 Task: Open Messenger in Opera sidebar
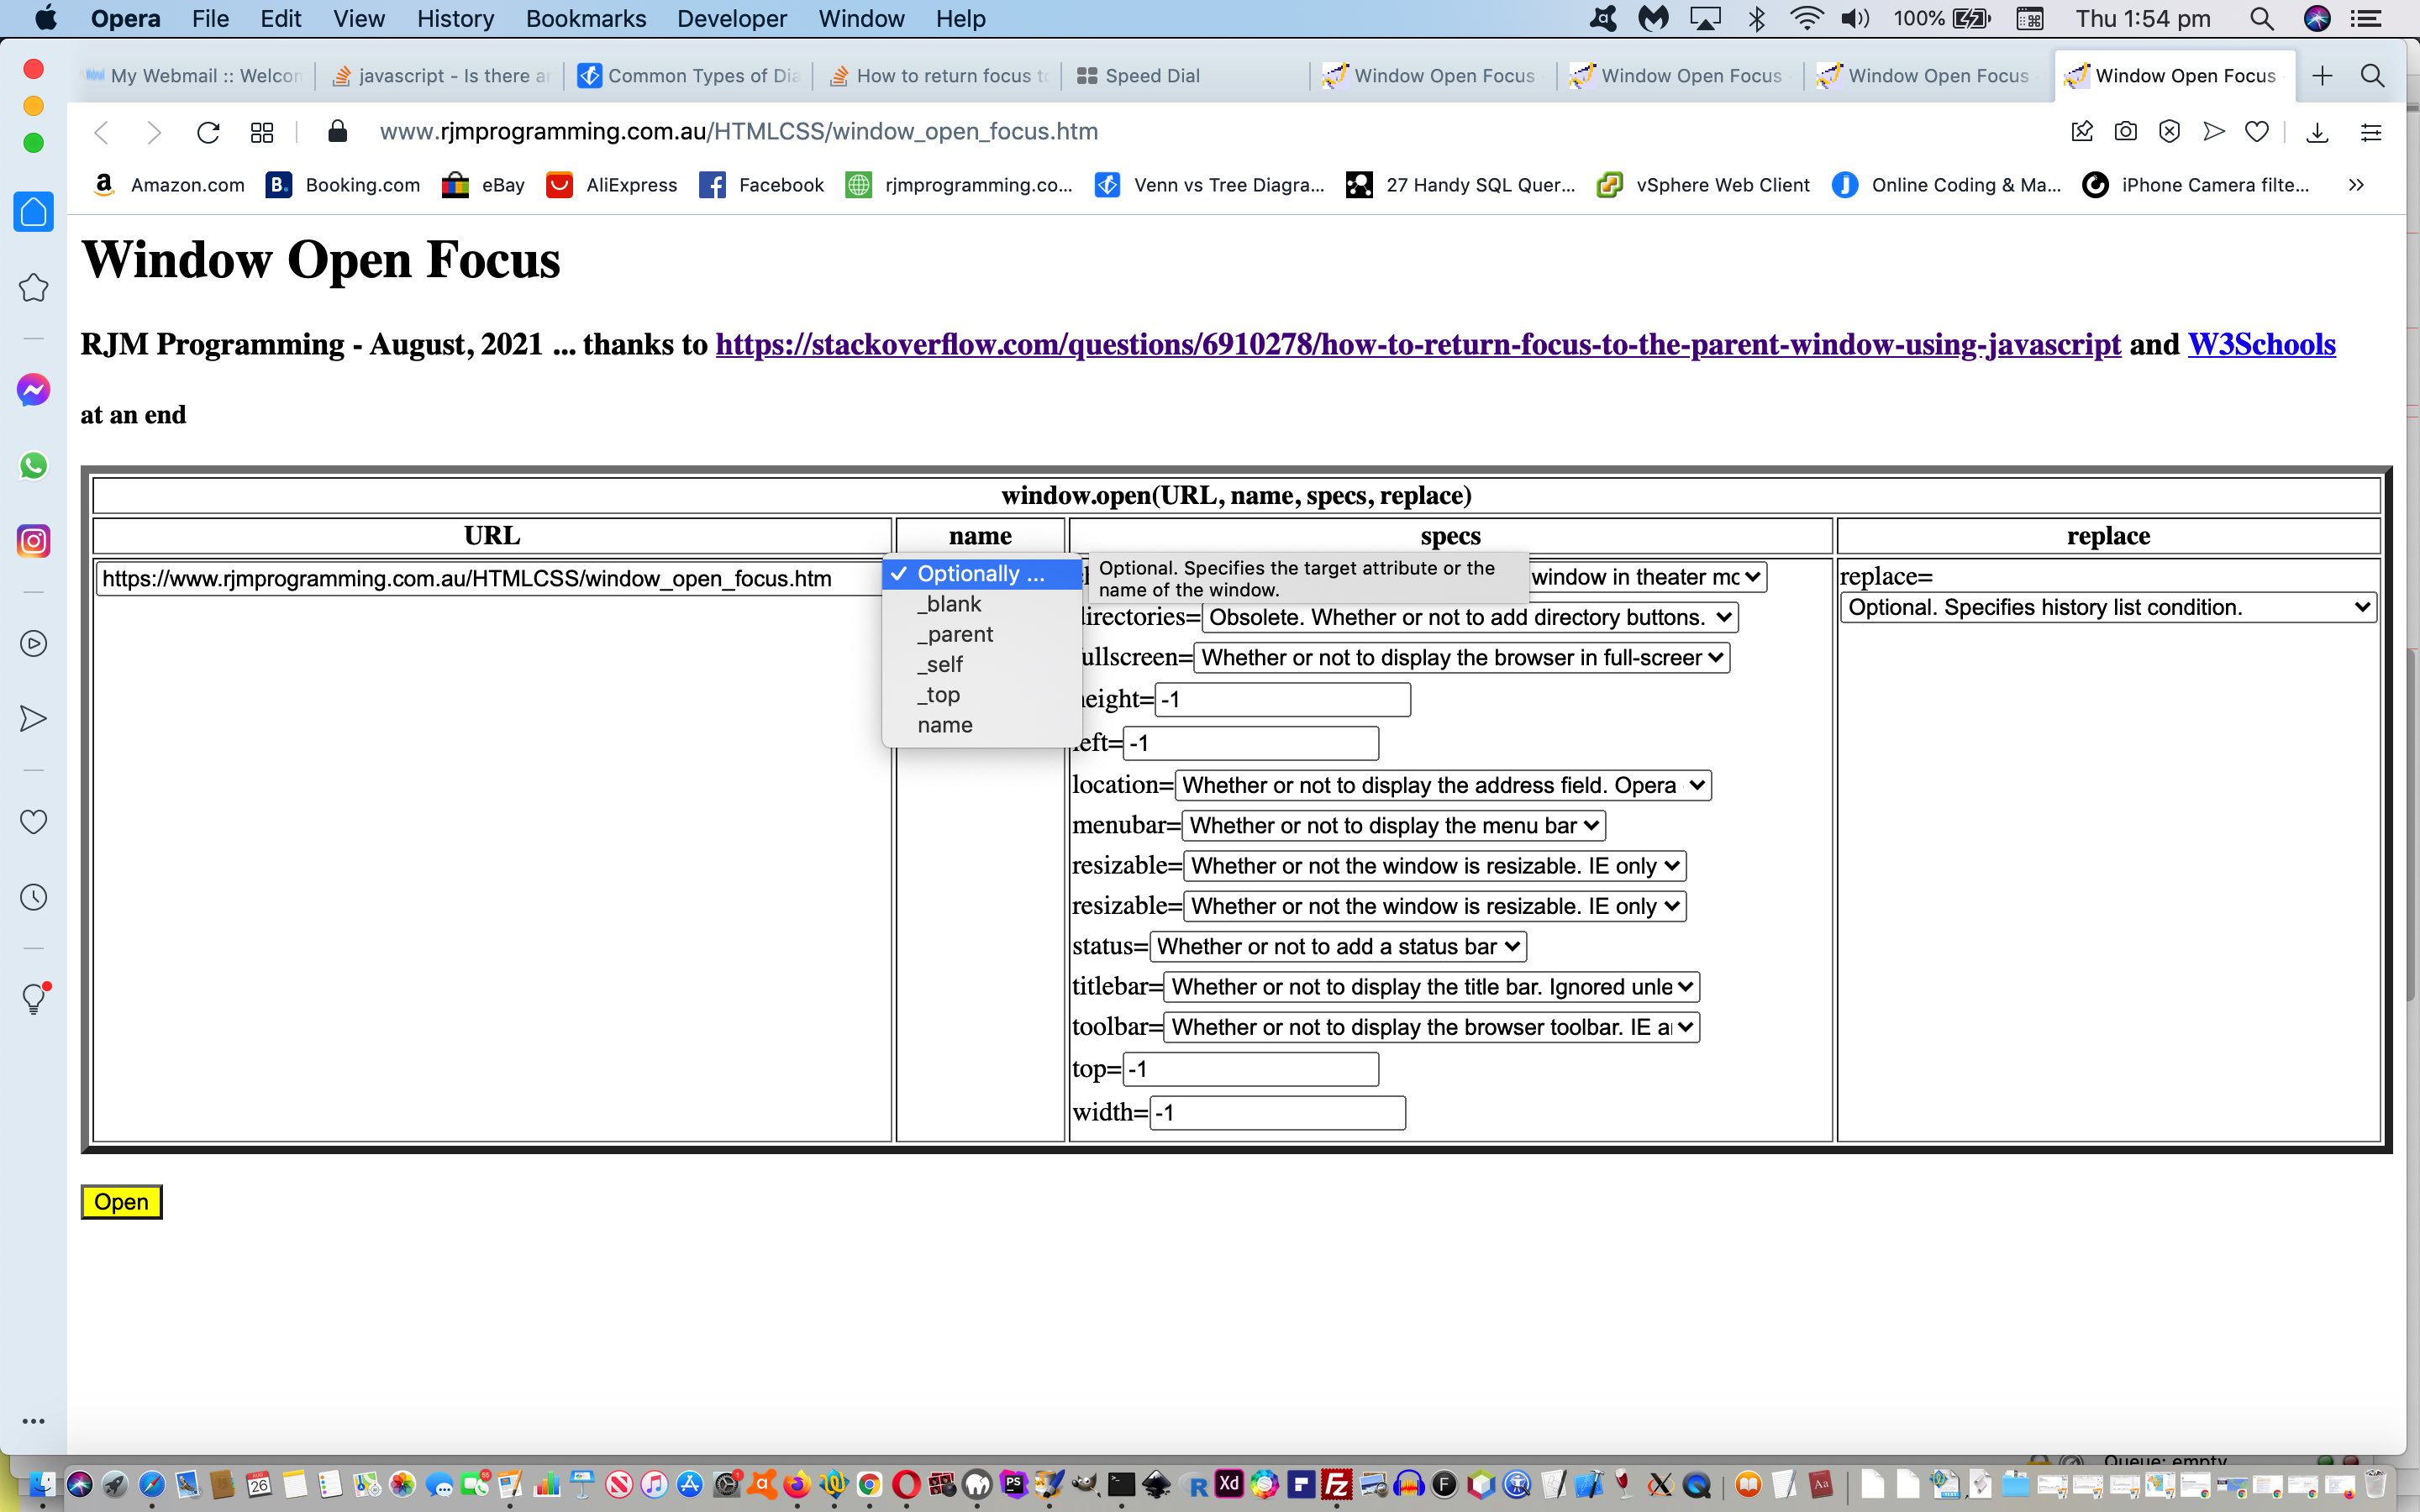click(x=33, y=390)
